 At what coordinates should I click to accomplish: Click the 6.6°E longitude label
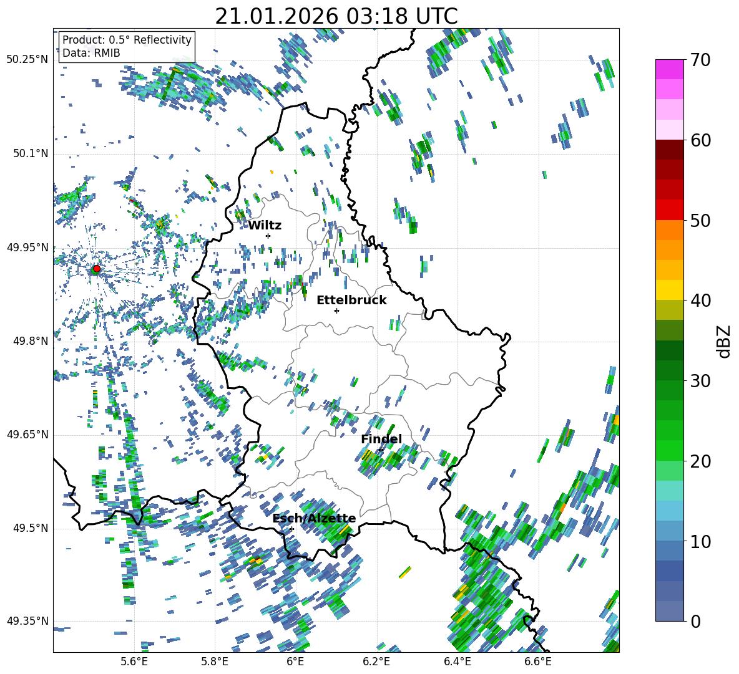pos(538,662)
